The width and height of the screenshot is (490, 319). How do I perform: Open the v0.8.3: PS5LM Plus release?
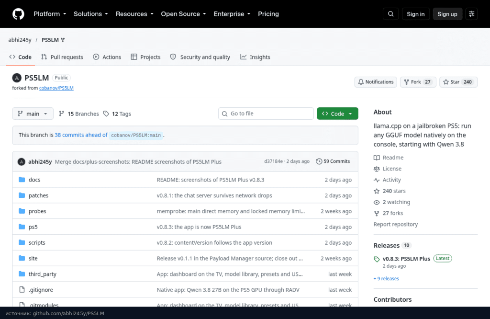pyautogui.click(x=406, y=259)
